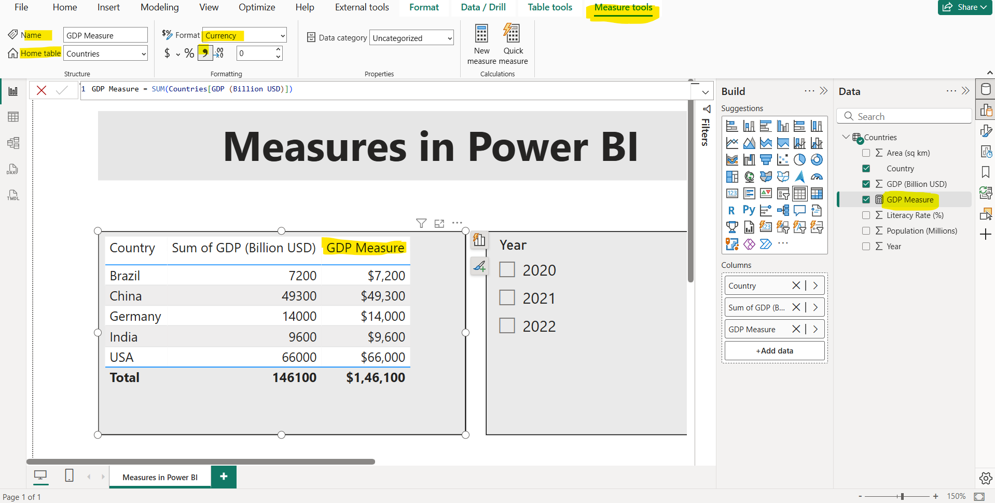The height and width of the screenshot is (503, 995).
Task: Click the Share button
Action: [x=964, y=7]
